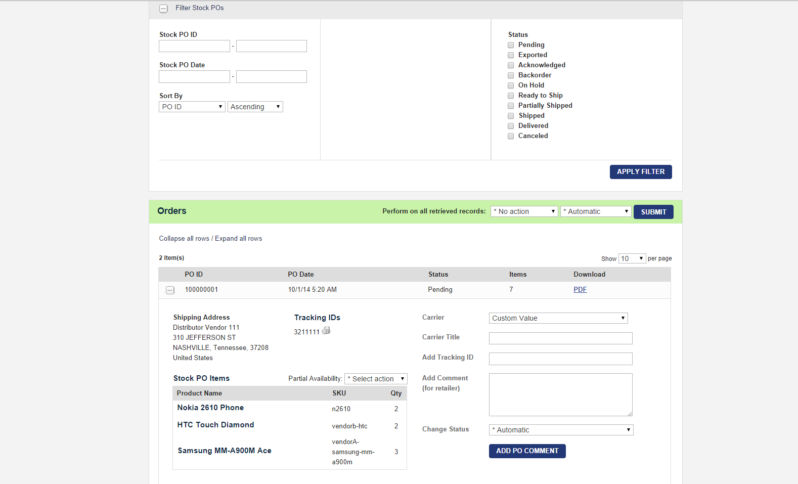Check the Delivered status checkbox
The image size is (798, 484).
point(511,126)
